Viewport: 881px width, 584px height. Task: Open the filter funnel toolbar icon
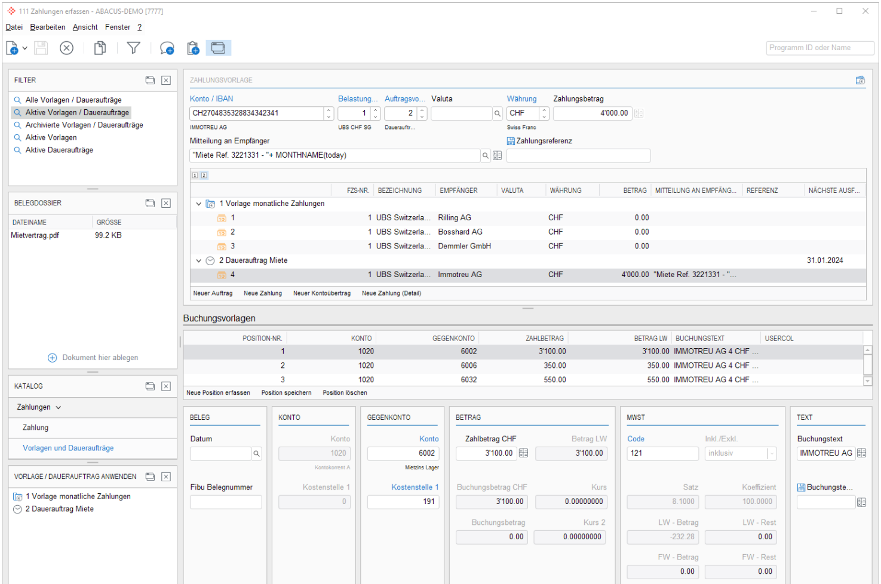[x=134, y=48]
